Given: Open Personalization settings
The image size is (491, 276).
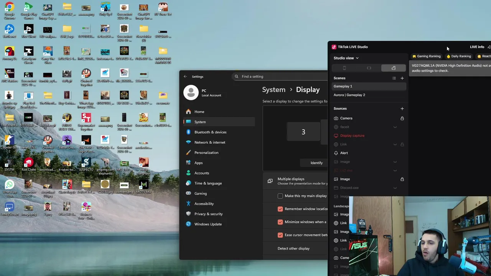Looking at the screenshot, I should pyautogui.click(x=219, y=153).
